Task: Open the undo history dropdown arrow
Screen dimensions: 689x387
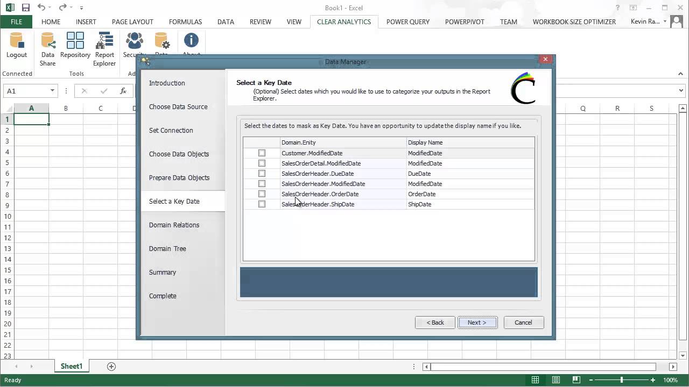Action: coord(51,8)
